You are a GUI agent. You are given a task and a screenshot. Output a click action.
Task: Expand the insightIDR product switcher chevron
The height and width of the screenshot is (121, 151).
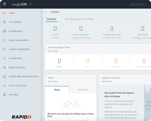tap(30, 4)
